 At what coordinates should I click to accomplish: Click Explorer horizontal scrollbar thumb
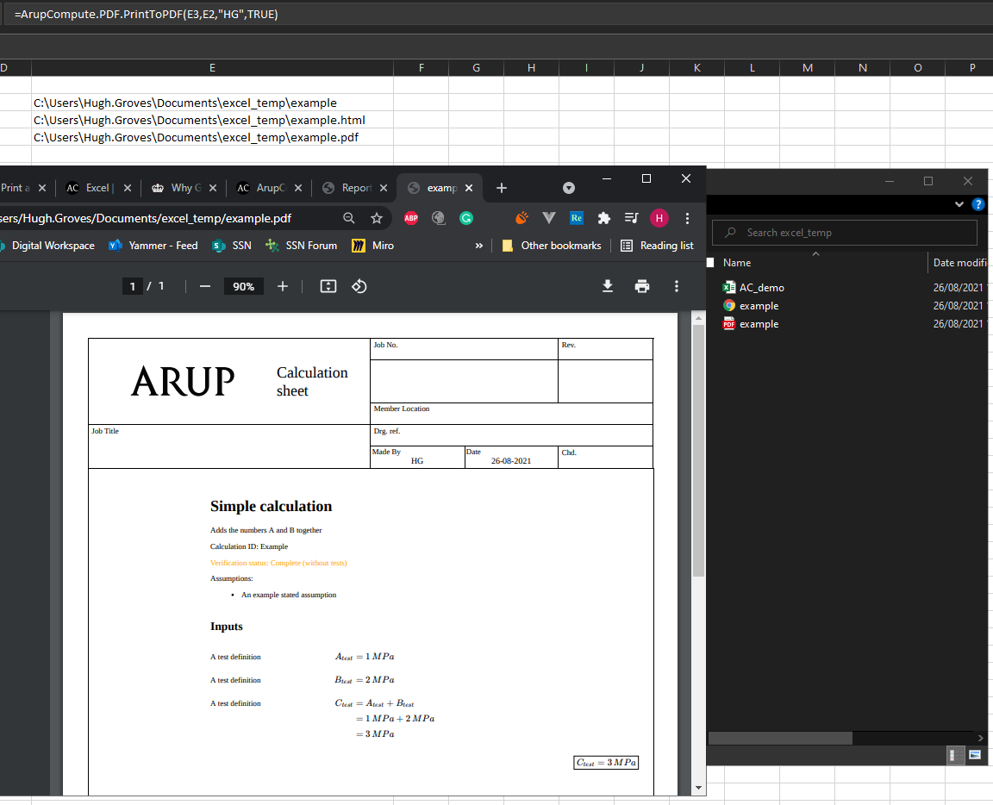(779, 739)
